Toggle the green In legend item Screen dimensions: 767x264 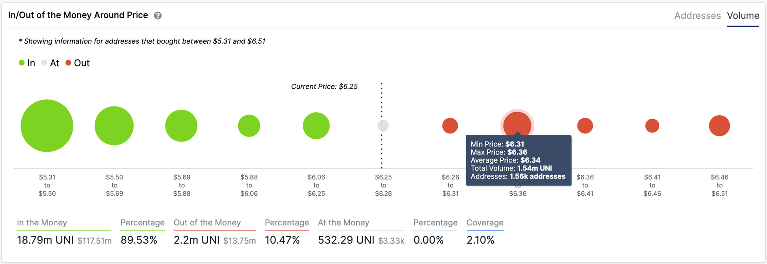tap(27, 63)
